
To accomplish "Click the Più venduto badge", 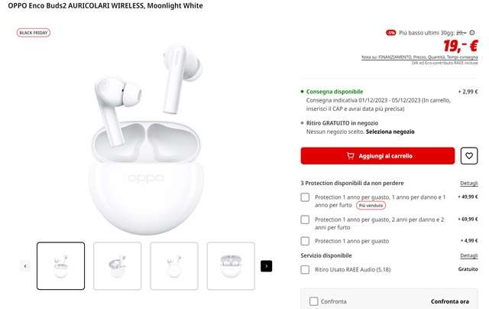I will coord(371,206).
